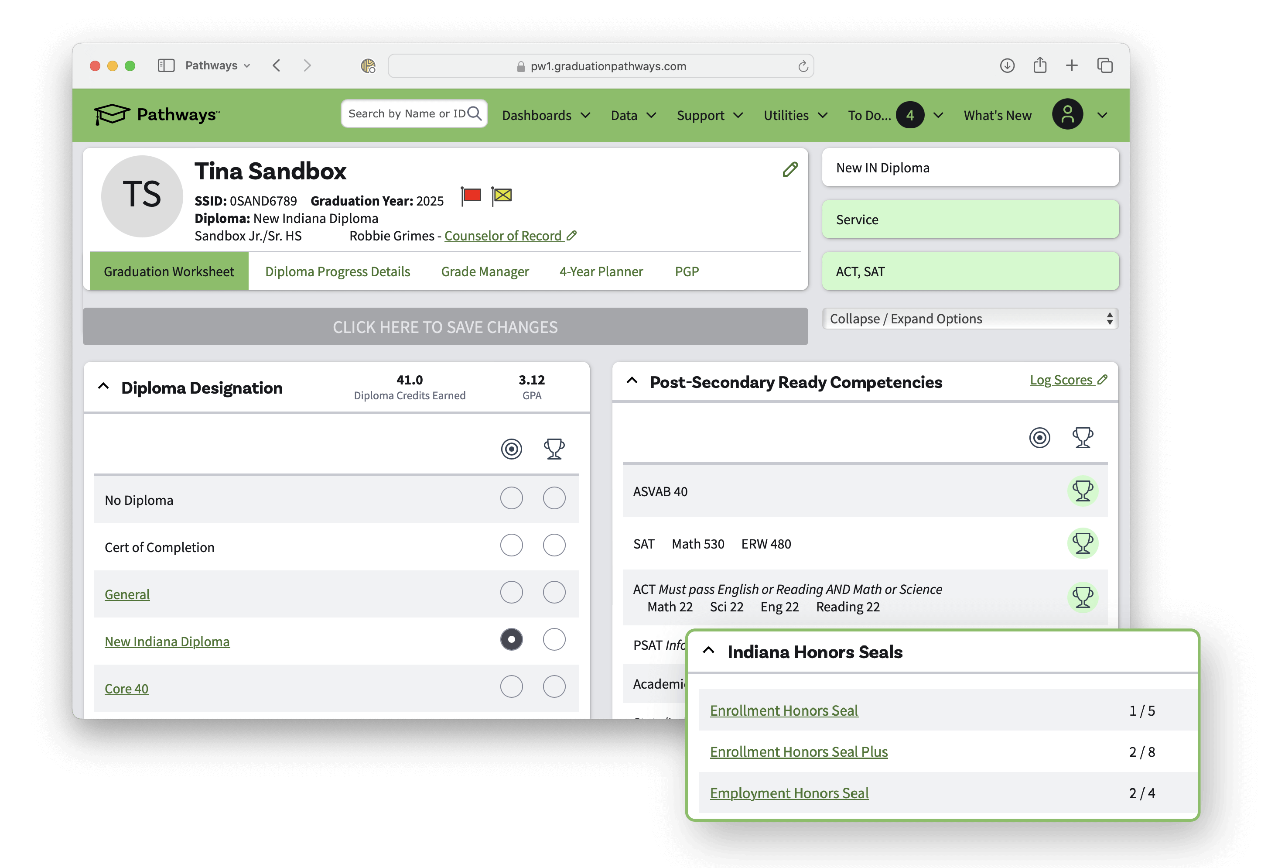Collapse the Diploma Designation section

pyautogui.click(x=103, y=387)
